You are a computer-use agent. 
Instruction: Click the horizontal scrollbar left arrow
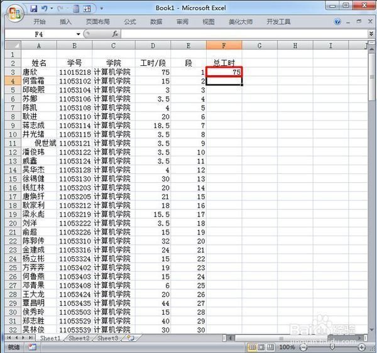coord(230,338)
